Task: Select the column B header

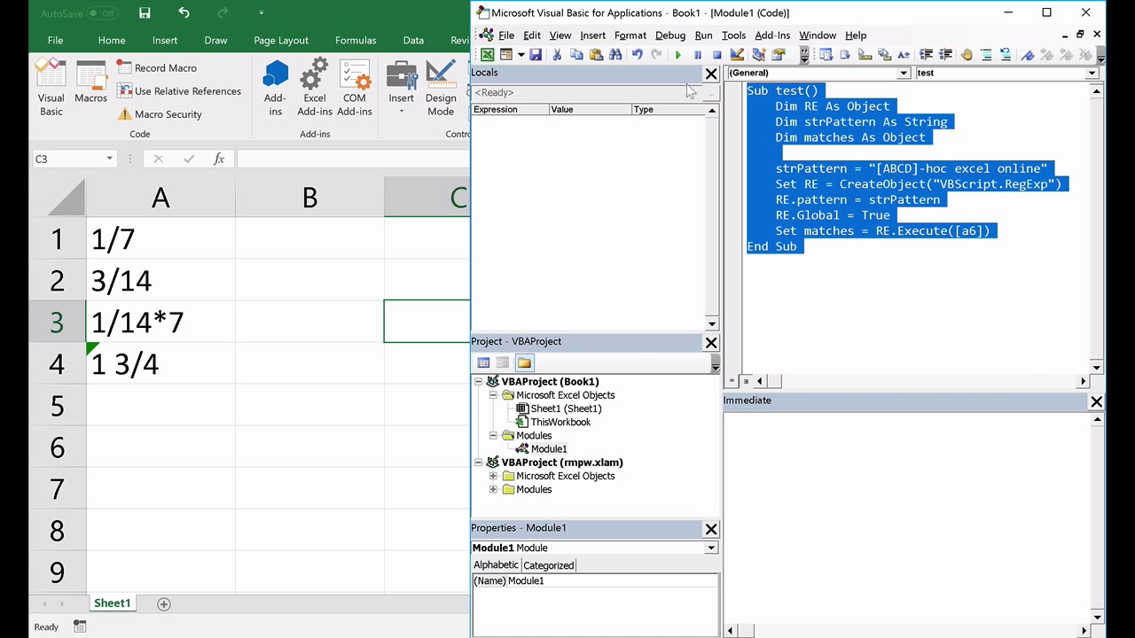Action: pyautogui.click(x=309, y=197)
